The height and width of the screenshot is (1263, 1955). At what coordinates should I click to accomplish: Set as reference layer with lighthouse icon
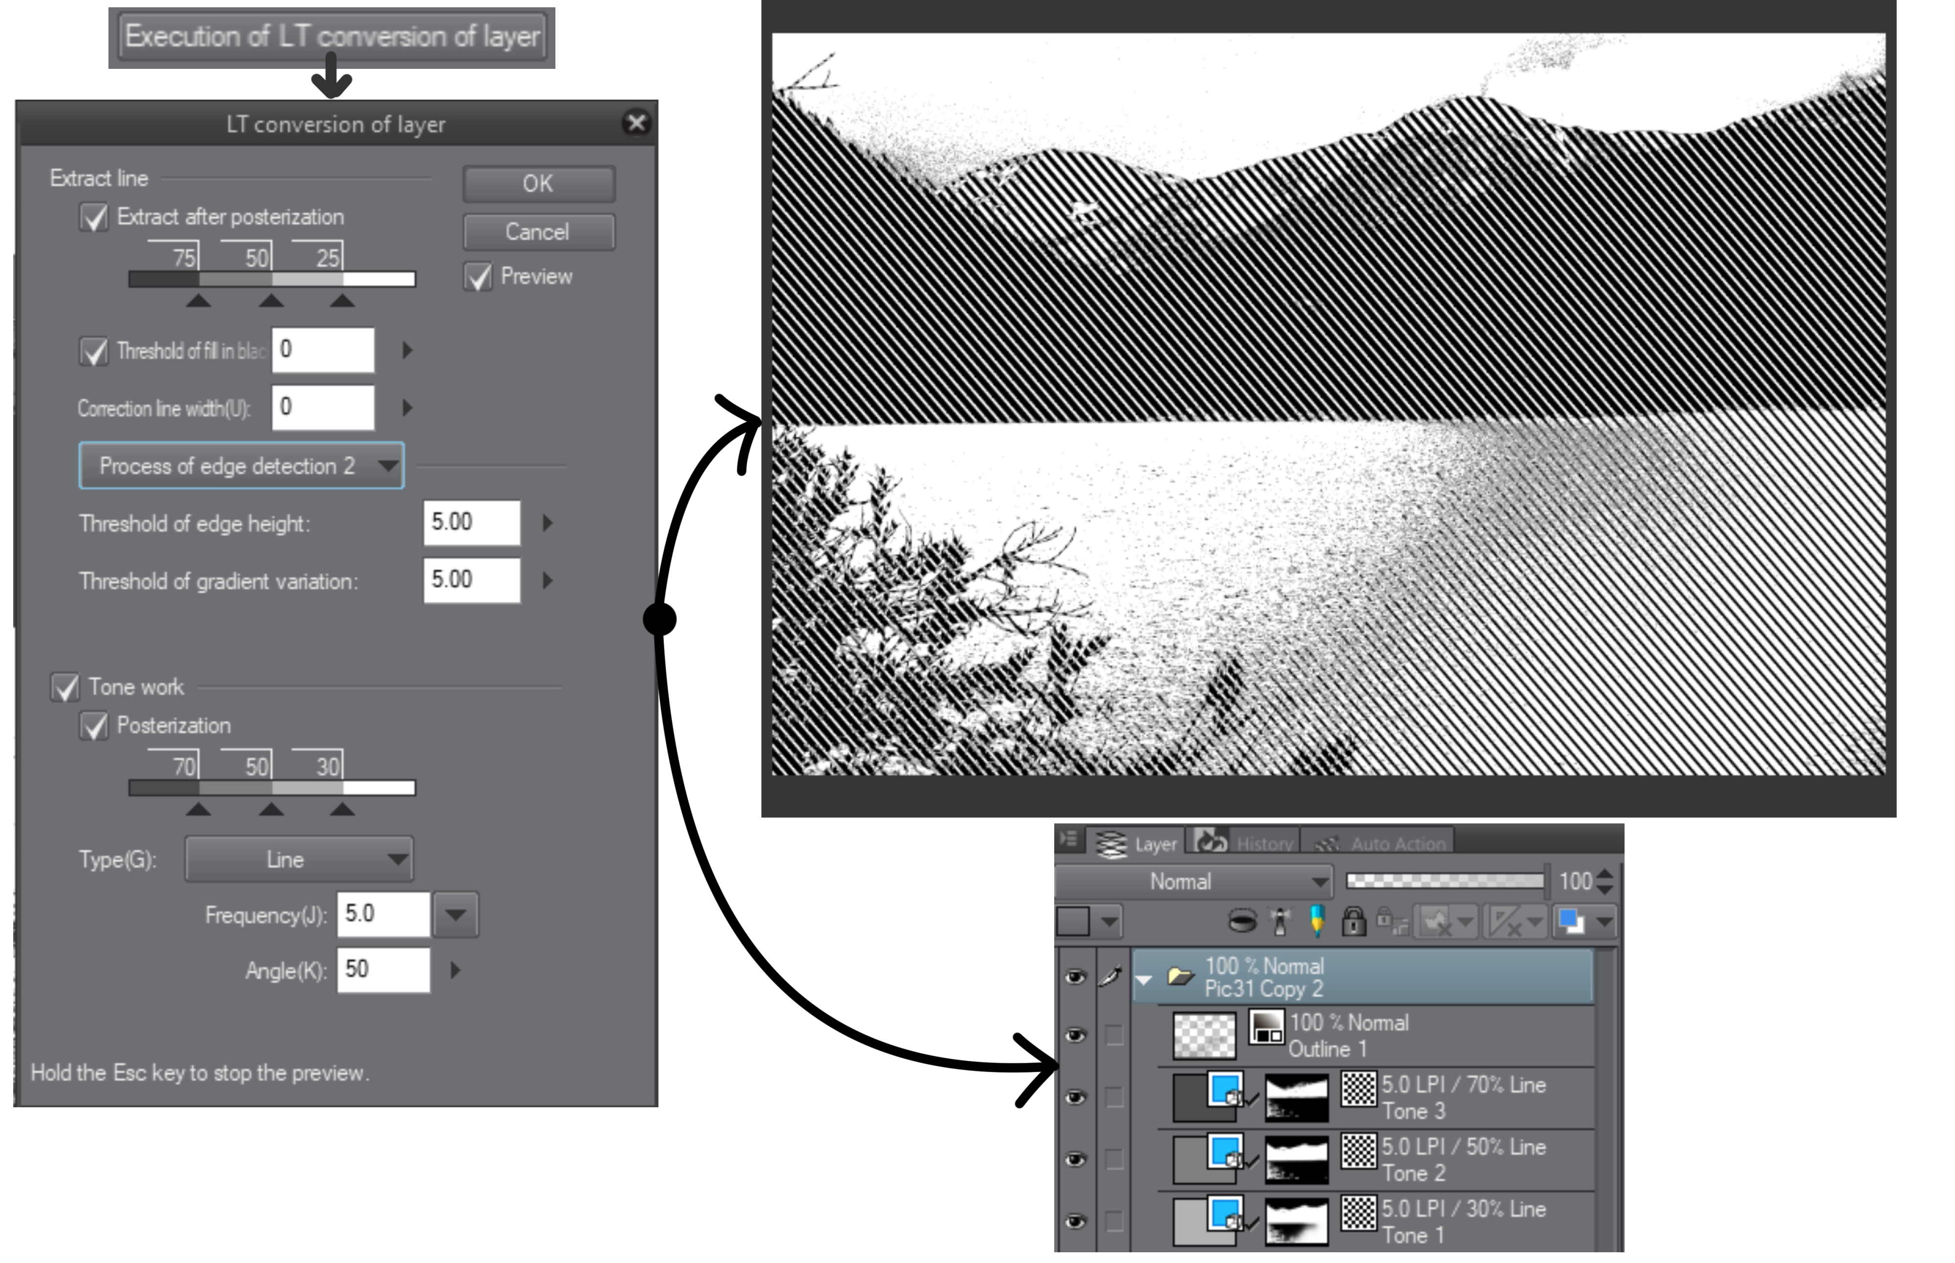1280,921
